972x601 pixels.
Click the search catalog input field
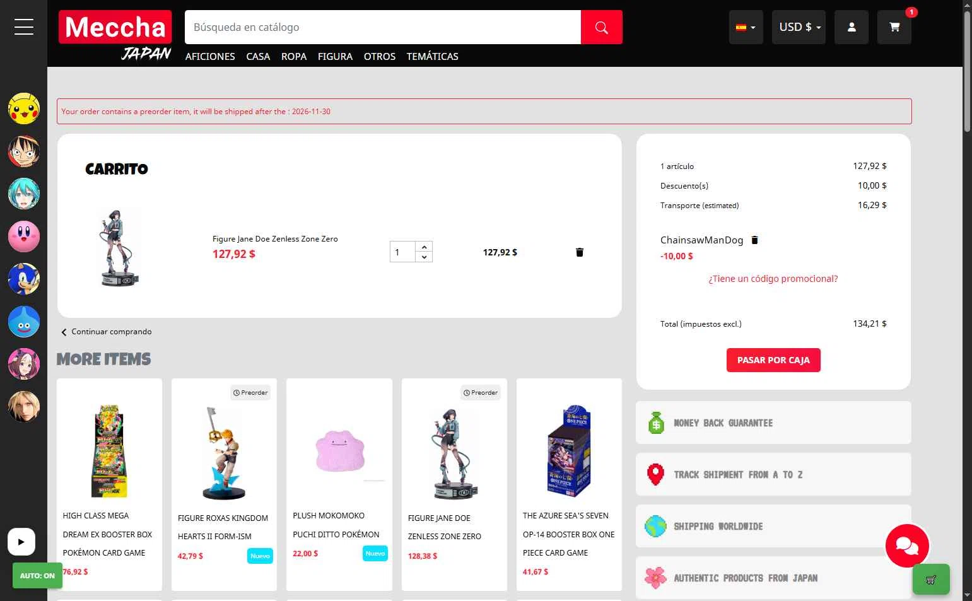pyautogui.click(x=383, y=27)
